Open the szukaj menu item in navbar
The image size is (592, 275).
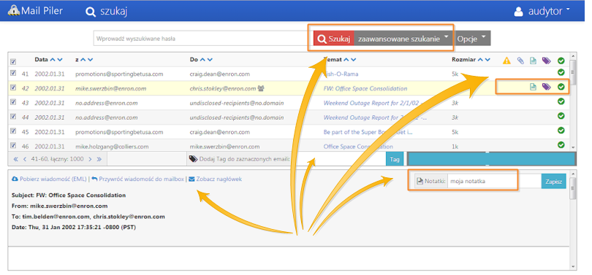tap(107, 11)
